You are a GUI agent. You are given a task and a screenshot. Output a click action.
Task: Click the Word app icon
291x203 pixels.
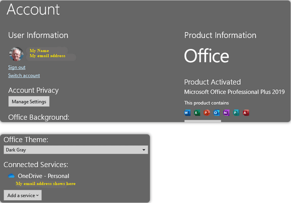point(187,112)
